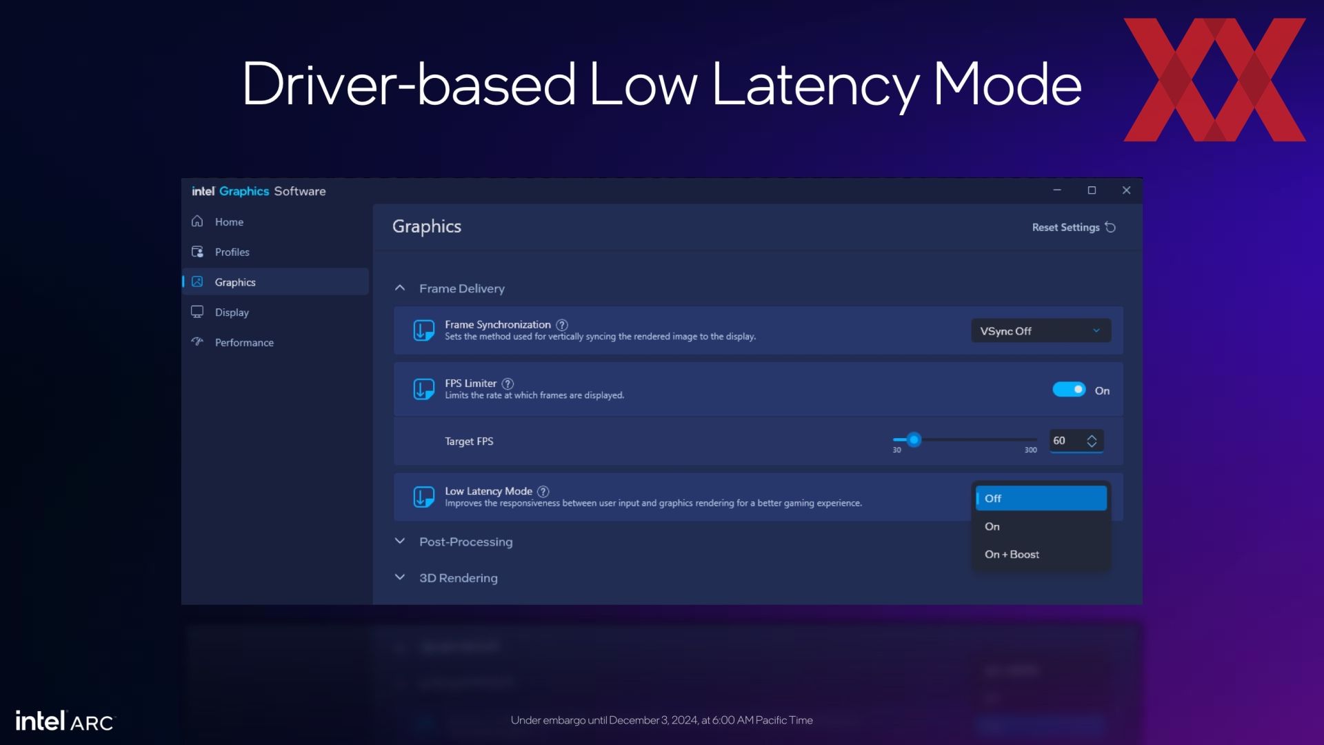Click the Graphics page heading

(427, 226)
